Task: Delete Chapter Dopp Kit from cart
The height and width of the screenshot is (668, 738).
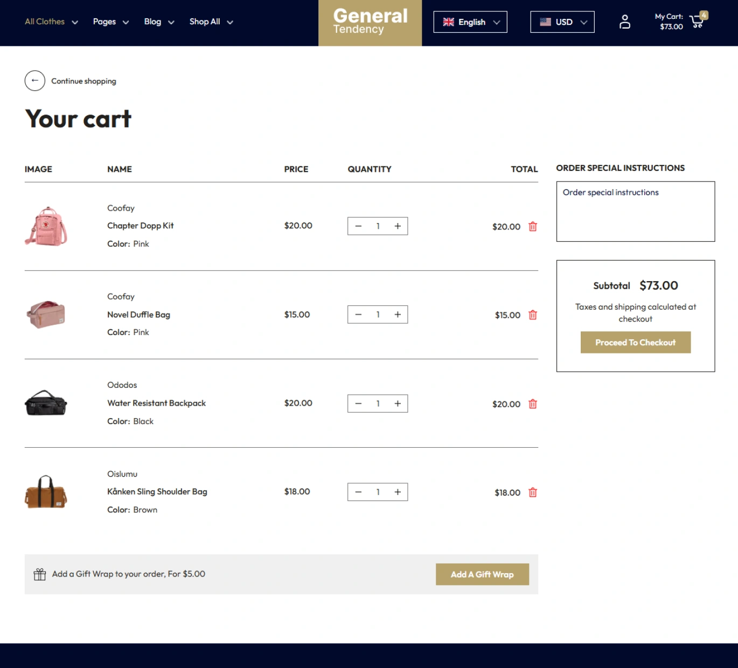Action: click(x=533, y=226)
